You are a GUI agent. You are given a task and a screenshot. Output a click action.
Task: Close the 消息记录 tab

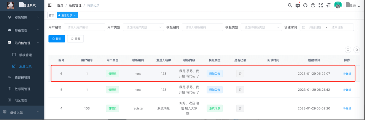coord(75,16)
